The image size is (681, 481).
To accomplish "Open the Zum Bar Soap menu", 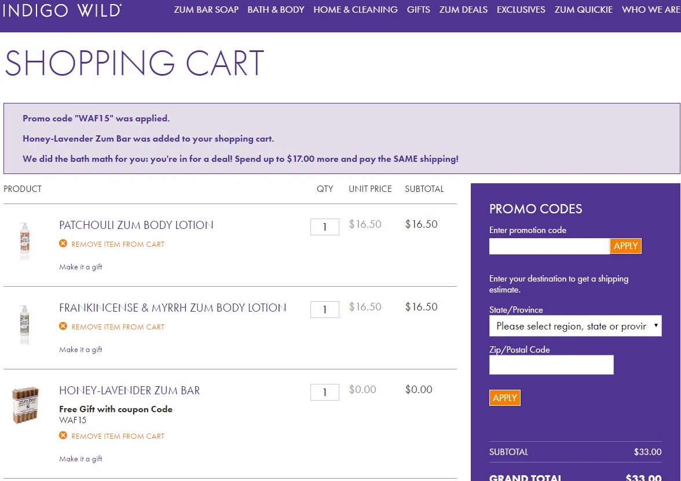I will [206, 10].
